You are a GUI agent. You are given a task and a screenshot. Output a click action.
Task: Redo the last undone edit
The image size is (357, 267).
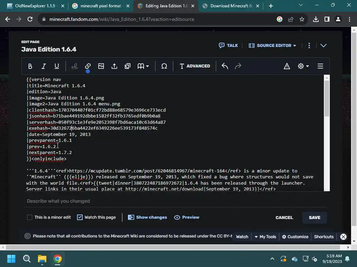pyautogui.click(x=238, y=66)
